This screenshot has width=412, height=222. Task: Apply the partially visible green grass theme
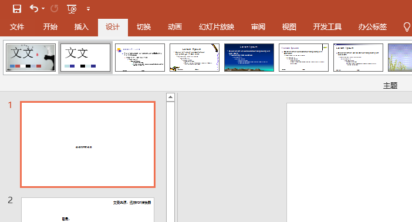(x=400, y=58)
